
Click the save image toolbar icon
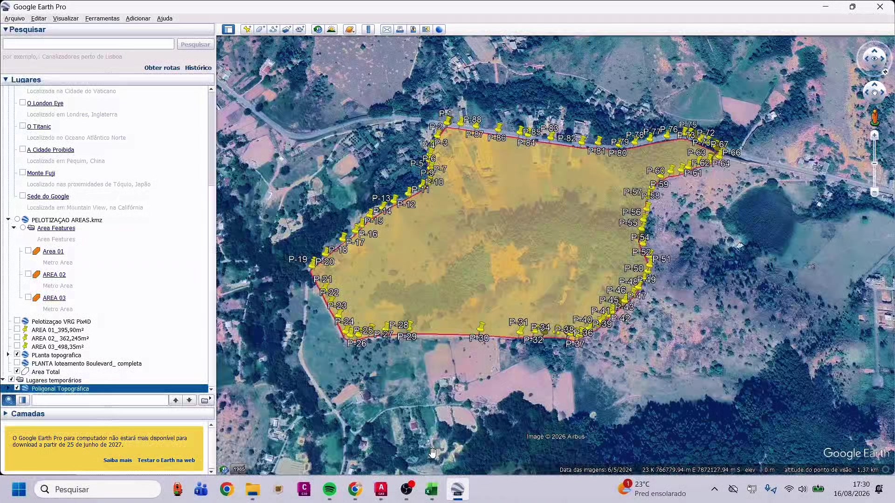pos(413,29)
